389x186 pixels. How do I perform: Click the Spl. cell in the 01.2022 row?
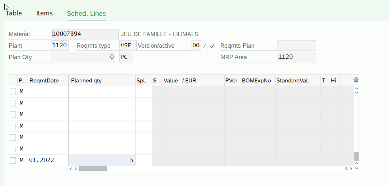pos(144,160)
